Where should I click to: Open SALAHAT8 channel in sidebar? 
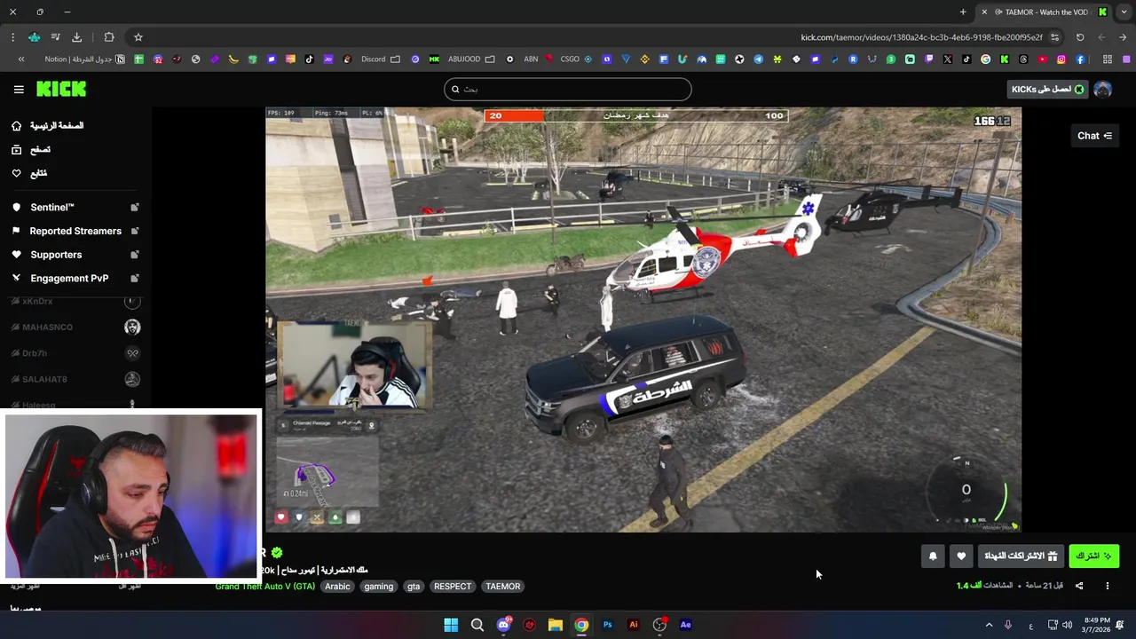pos(75,379)
